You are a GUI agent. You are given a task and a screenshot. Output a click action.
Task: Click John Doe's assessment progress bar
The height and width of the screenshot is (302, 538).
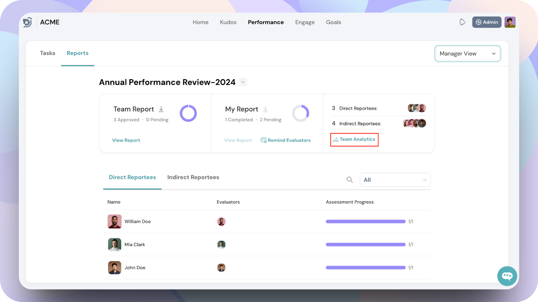click(x=366, y=268)
